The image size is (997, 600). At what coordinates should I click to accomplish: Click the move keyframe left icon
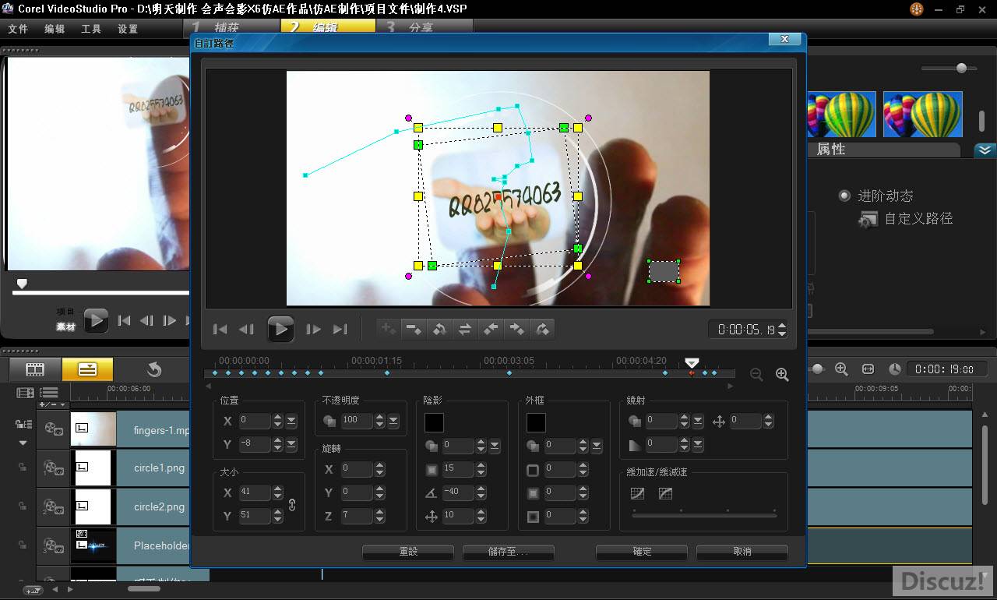pyautogui.click(x=491, y=329)
